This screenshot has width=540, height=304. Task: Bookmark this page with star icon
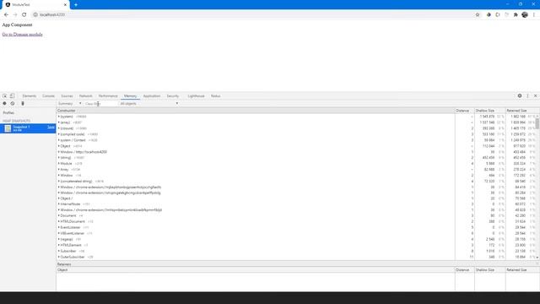(478, 15)
